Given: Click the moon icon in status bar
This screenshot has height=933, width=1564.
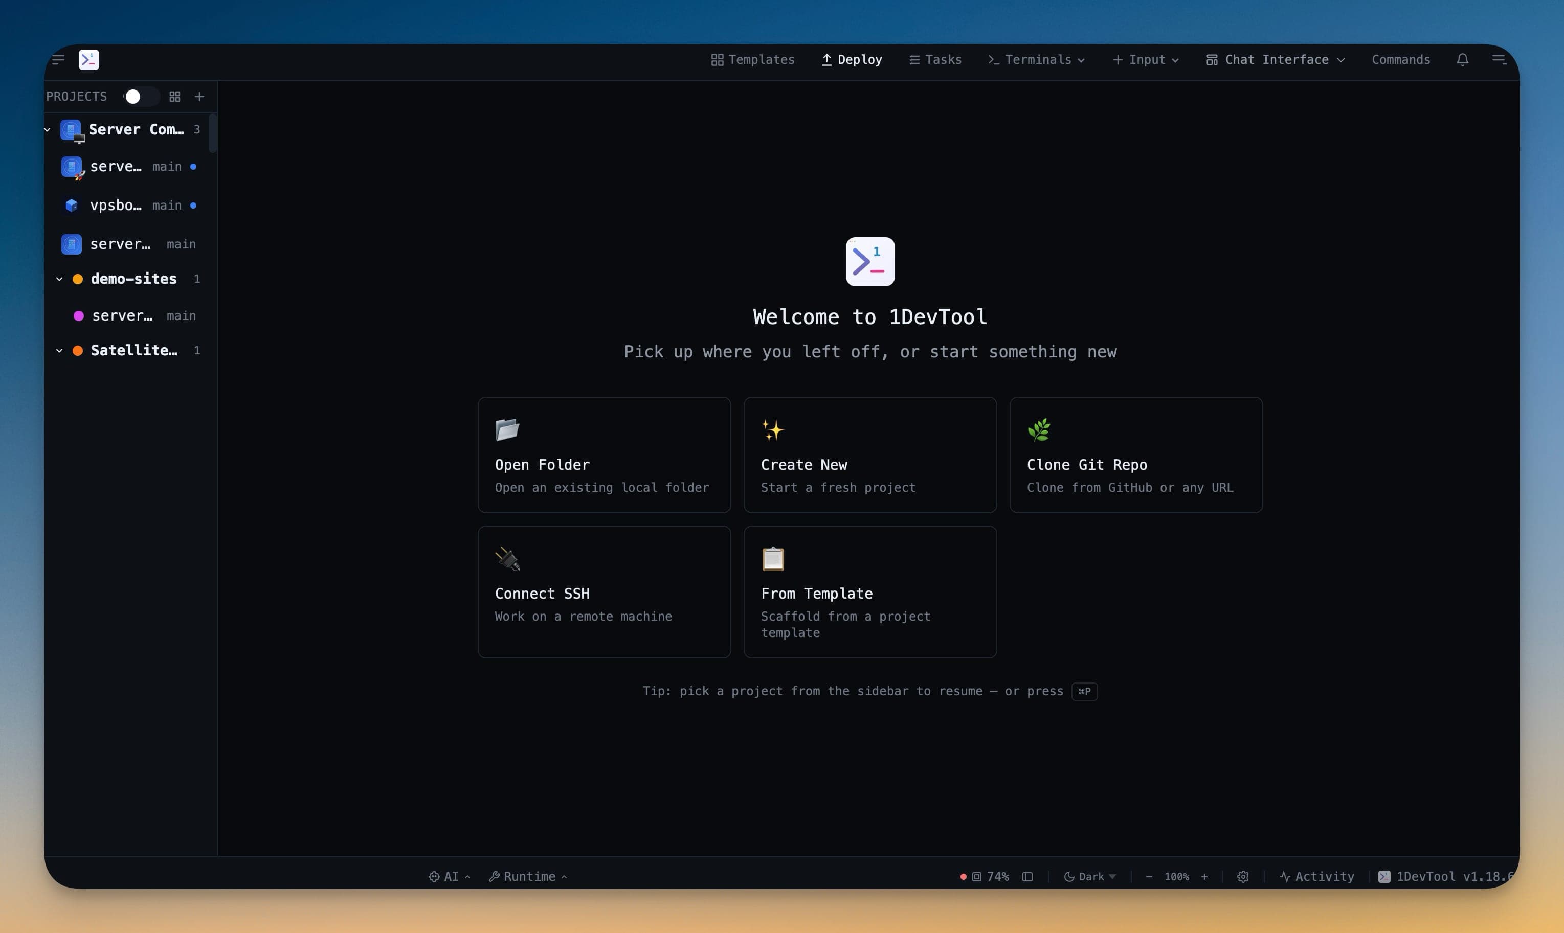Looking at the screenshot, I should 1069,876.
